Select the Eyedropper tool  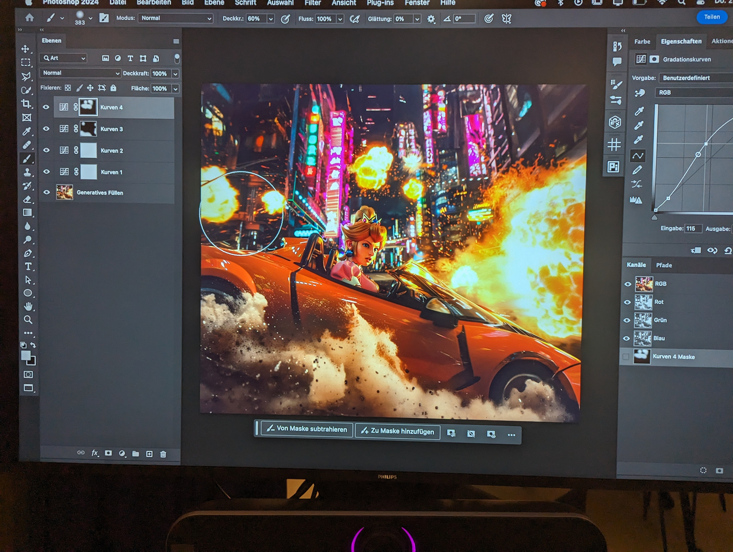pyautogui.click(x=26, y=131)
